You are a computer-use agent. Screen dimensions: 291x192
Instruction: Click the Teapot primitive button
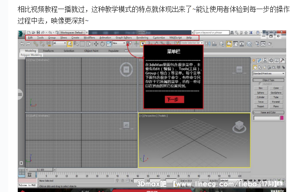[x=261, y=106]
